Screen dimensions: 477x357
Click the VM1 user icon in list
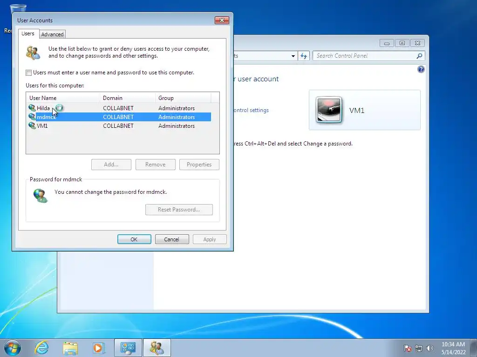32,126
